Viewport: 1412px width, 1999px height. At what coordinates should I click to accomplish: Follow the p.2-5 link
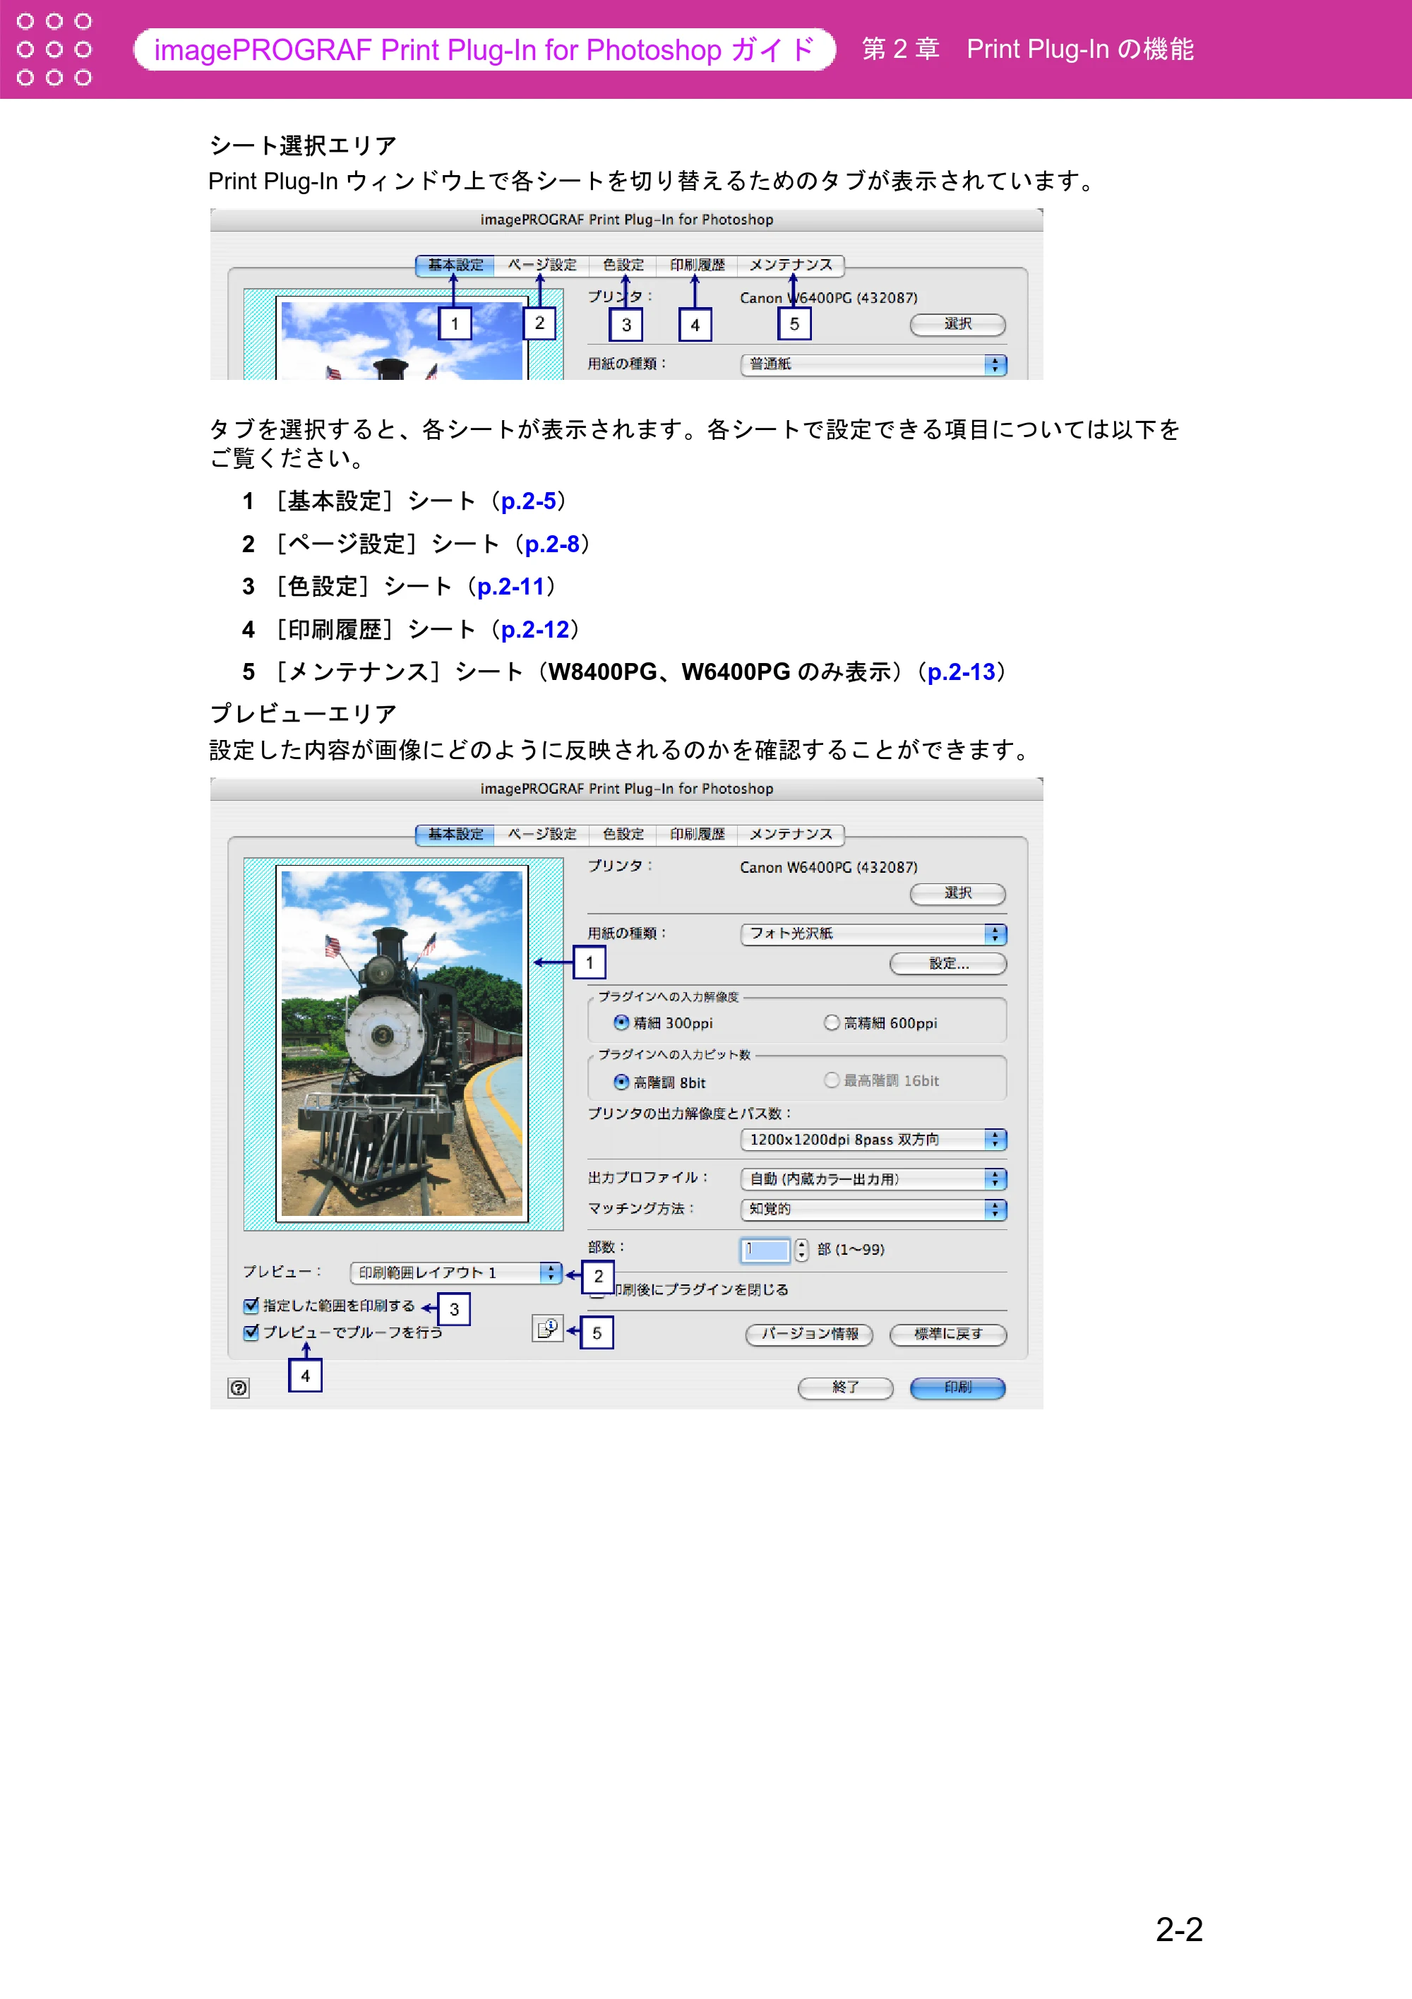click(528, 501)
